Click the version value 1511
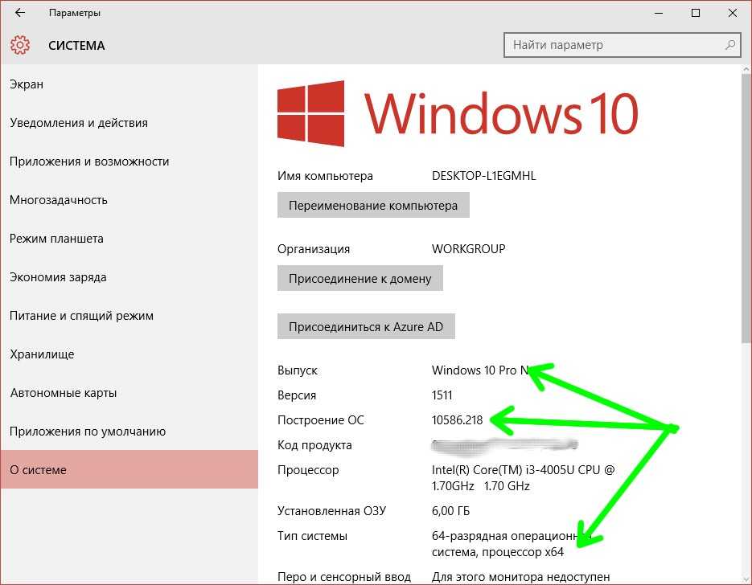Screen dimensions: 752x585 click(x=442, y=395)
